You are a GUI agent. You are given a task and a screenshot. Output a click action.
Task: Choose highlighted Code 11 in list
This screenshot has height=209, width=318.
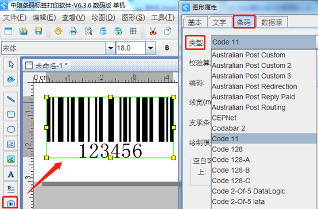pos(263,139)
